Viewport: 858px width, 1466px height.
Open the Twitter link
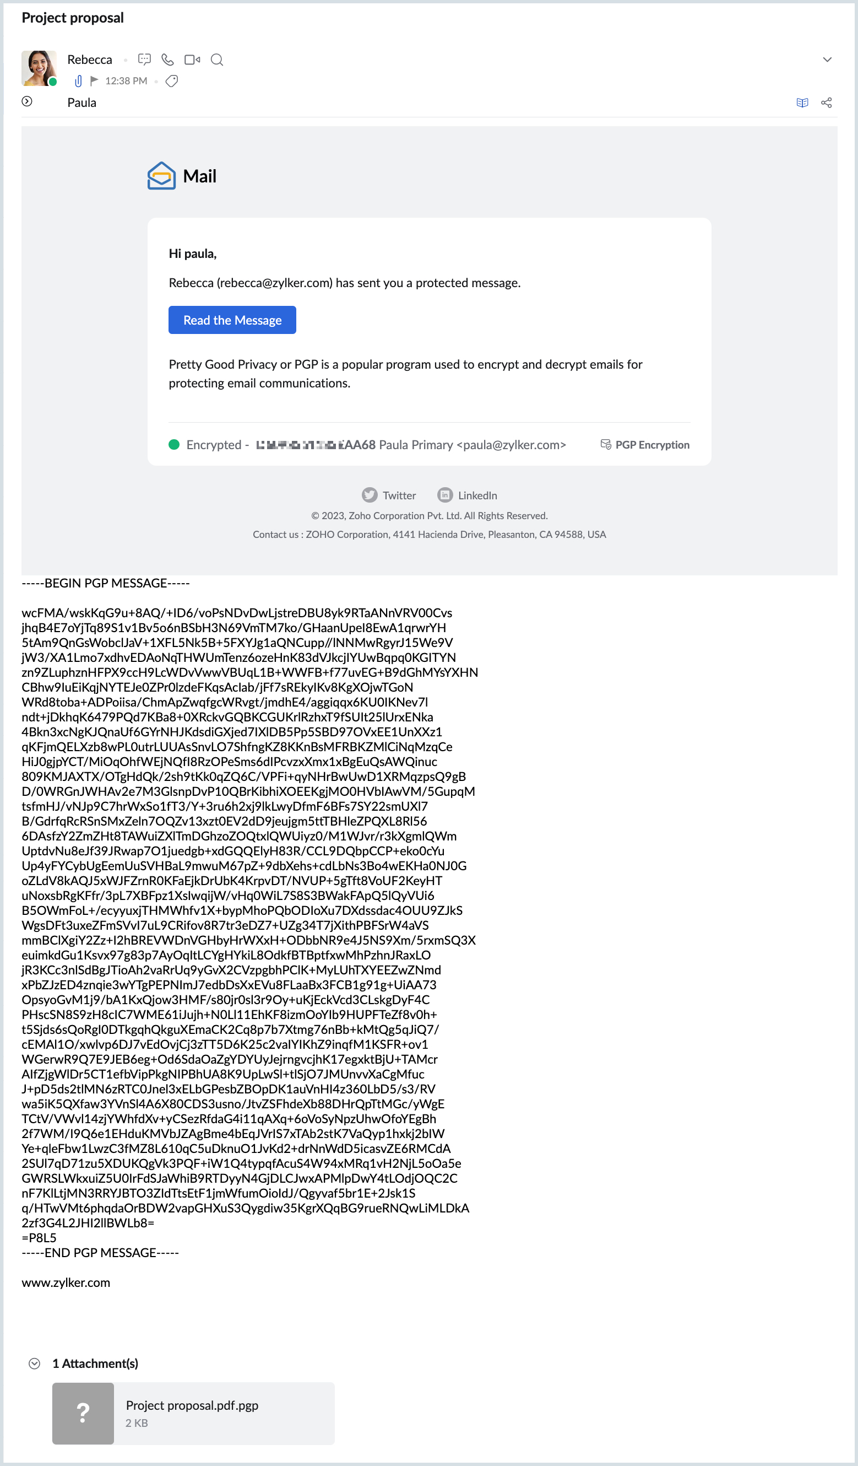(x=389, y=495)
